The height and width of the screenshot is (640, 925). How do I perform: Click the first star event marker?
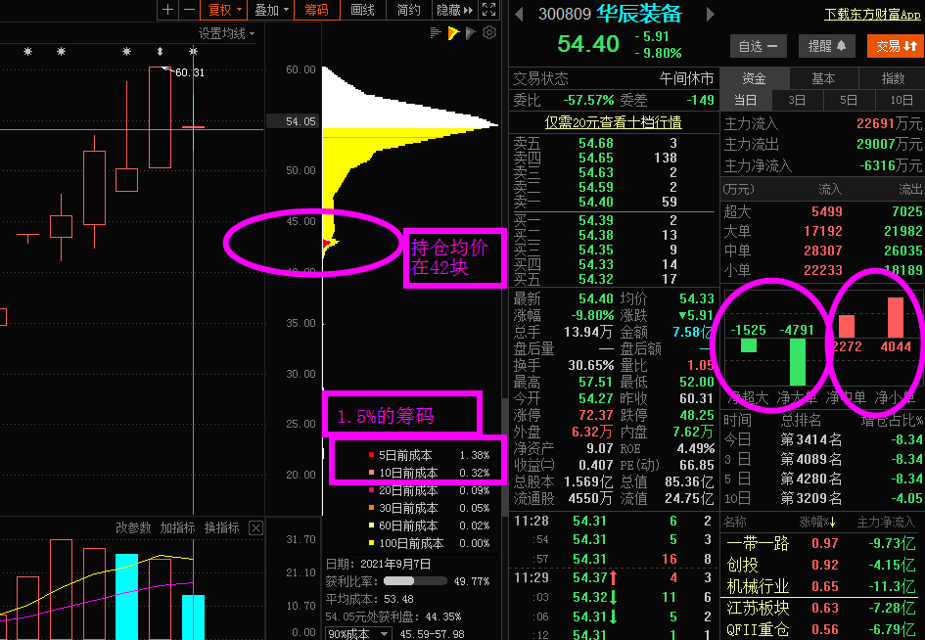(x=27, y=52)
